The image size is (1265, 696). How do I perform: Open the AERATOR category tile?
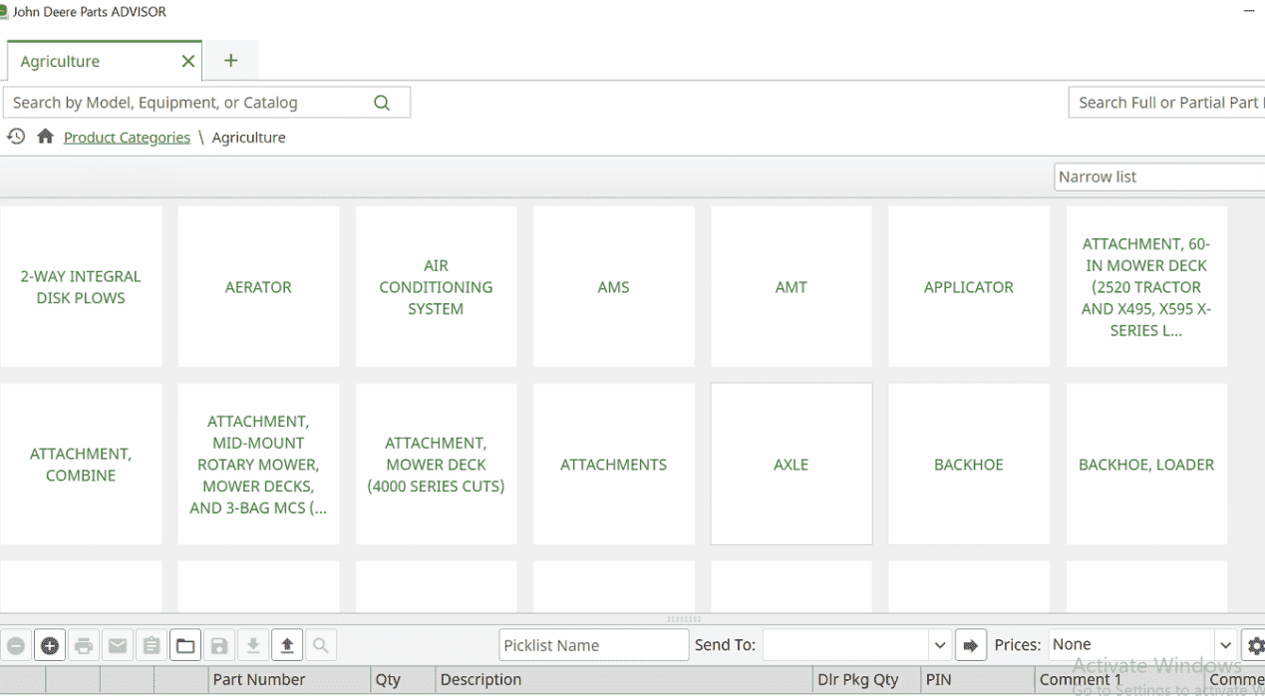coord(258,287)
